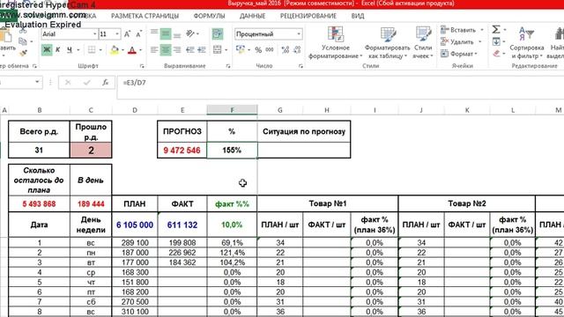Click the decrease font size icon

click(x=139, y=34)
